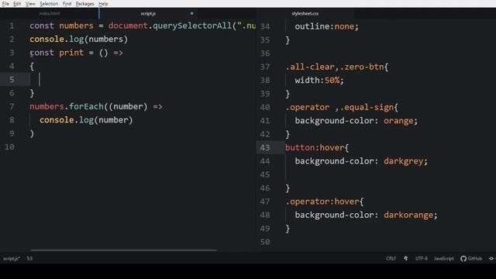The height and width of the screenshot is (279, 496).
Task: Click line number 10 in script.js gutter
Action: (9, 147)
